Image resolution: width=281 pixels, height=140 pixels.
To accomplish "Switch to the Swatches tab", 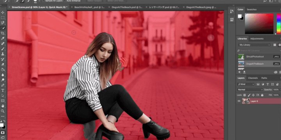I will (252, 9).
